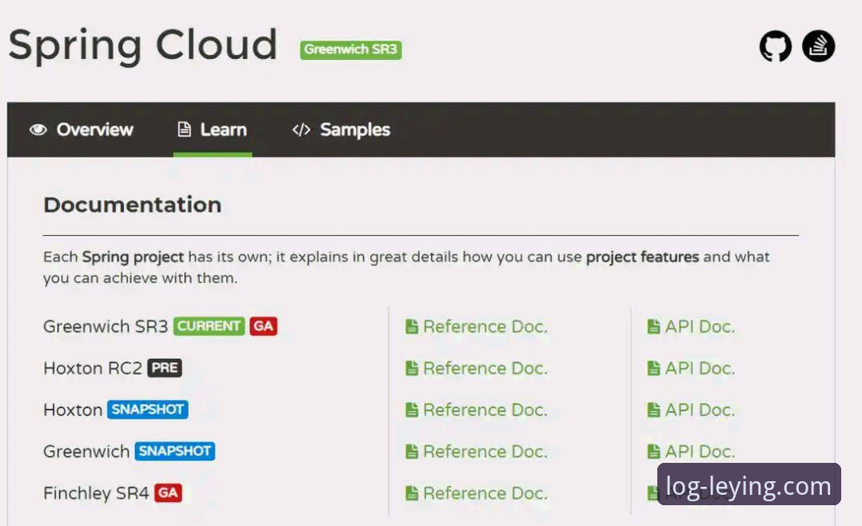Click the document icon of Finchley SR4 Reference Doc.
862x526 pixels.
click(412, 493)
